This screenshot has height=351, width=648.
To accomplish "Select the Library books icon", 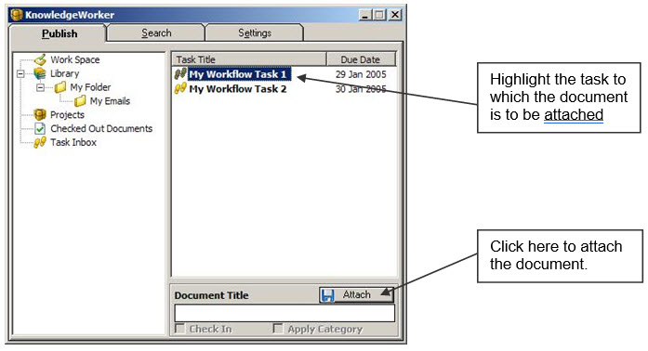I will point(40,73).
